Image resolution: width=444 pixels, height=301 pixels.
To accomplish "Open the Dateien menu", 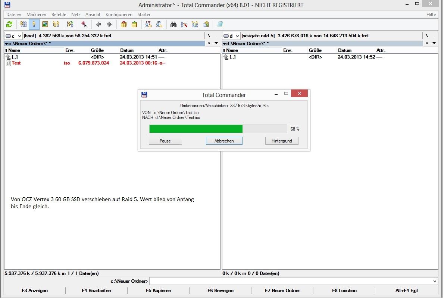I will tap(13, 15).
